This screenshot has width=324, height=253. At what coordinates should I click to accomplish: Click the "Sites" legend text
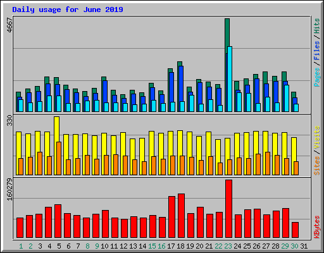(x=317, y=166)
